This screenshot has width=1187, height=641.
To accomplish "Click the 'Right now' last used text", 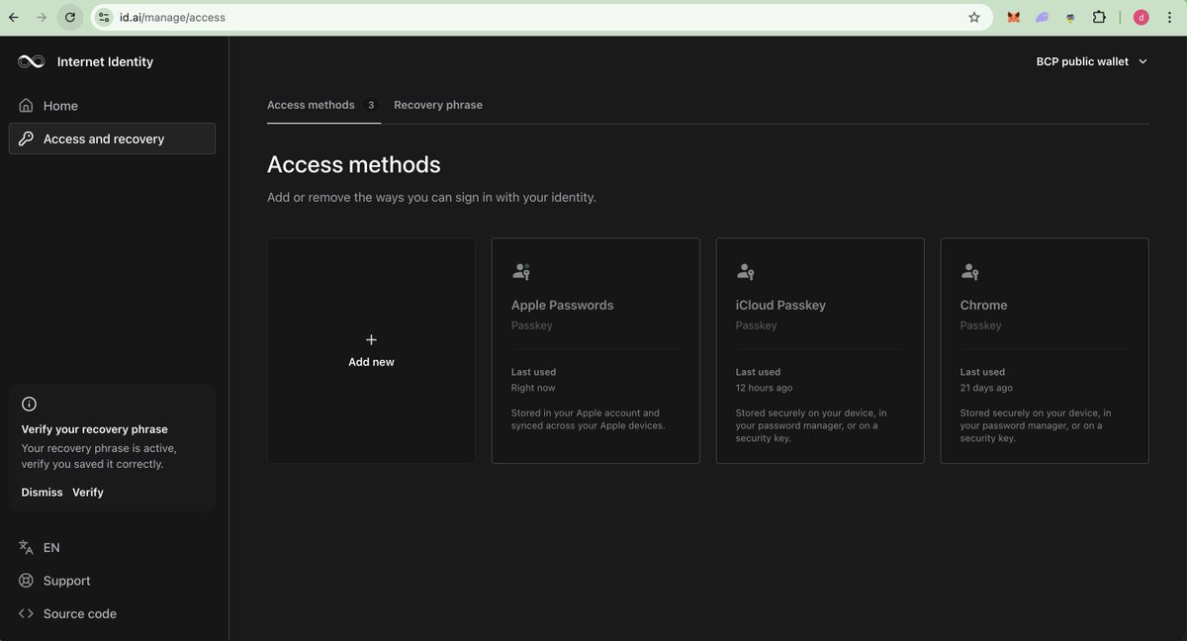I will pos(533,388).
